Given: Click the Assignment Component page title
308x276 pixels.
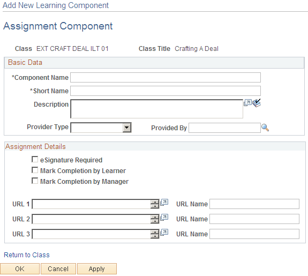Looking at the screenshot, I should tap(58, 26).
